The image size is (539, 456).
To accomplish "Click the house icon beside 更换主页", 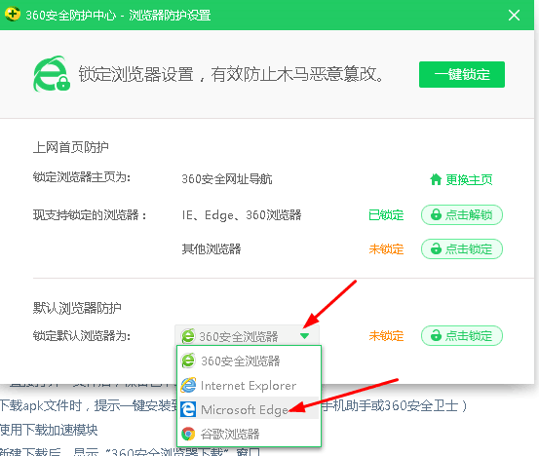I will tap(436, 179).
